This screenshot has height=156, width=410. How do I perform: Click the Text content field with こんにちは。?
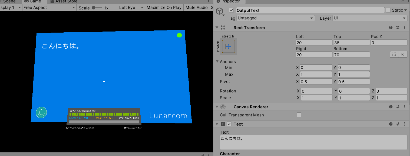(x=313, y=142)
